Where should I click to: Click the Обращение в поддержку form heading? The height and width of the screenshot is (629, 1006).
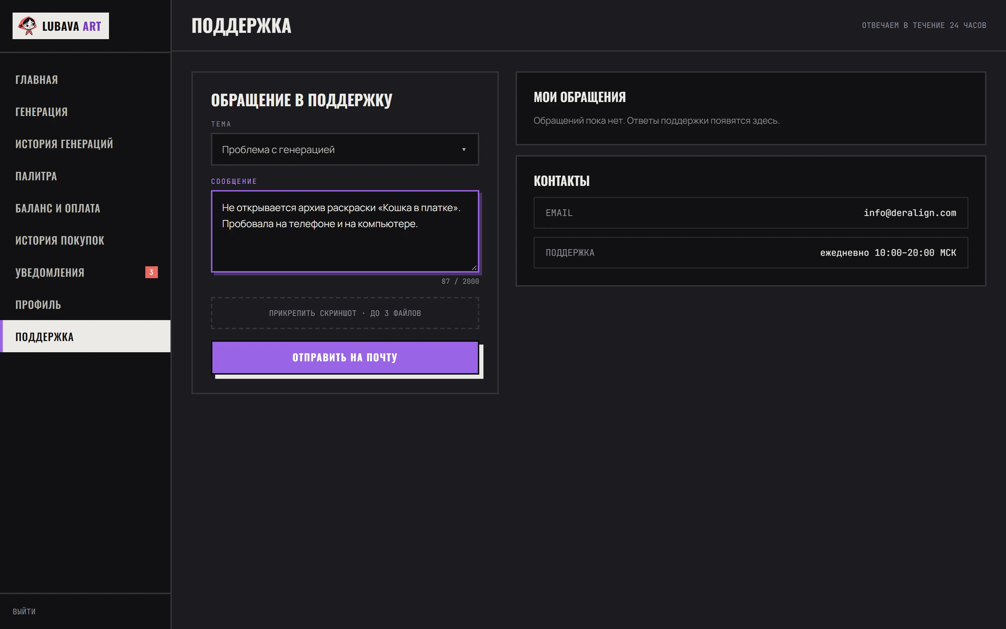click(x=301, y=100)
